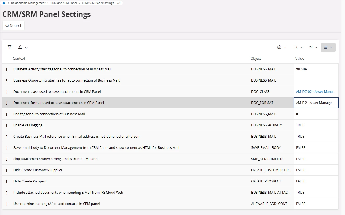Screen dimensions: 345x215
Task: Expand the list view layout dropdown
Action: [x=328, y=47]
